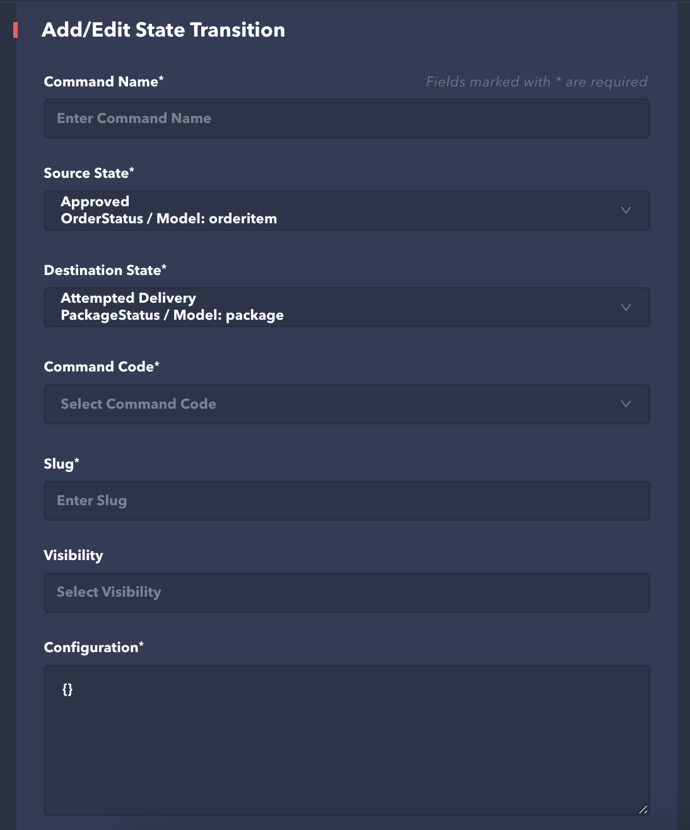This screenshot has height=830, width=690.
Task: Click the Source State* label
Action: [x=89, y=173]
